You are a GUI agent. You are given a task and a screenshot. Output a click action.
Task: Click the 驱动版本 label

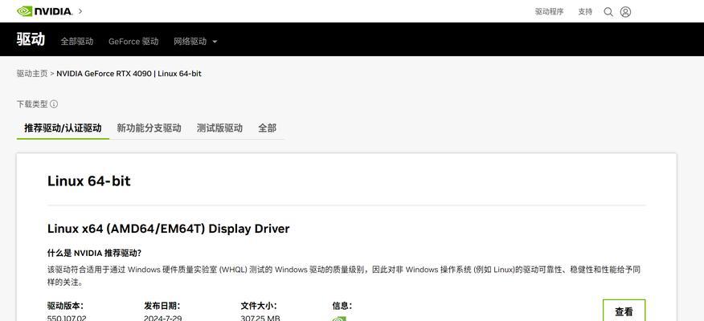point(65,306)
